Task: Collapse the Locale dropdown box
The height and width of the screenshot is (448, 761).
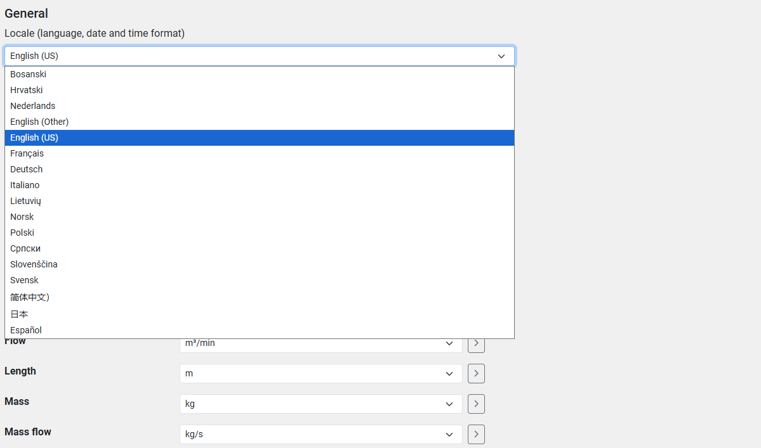Action: click(259, 56)
